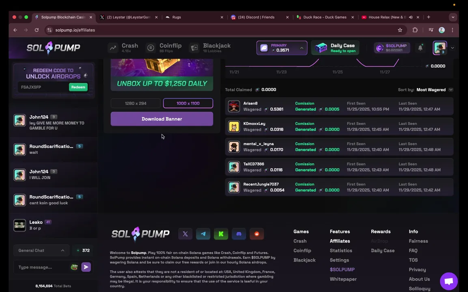The height and width of the screenshot is (292, 468).
Task: Click the redeem code input field
Action: (43, 87)
